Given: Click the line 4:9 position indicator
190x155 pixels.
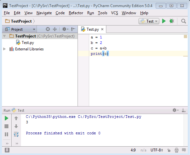Looking at the screenshot, I should tap(133, 150).
